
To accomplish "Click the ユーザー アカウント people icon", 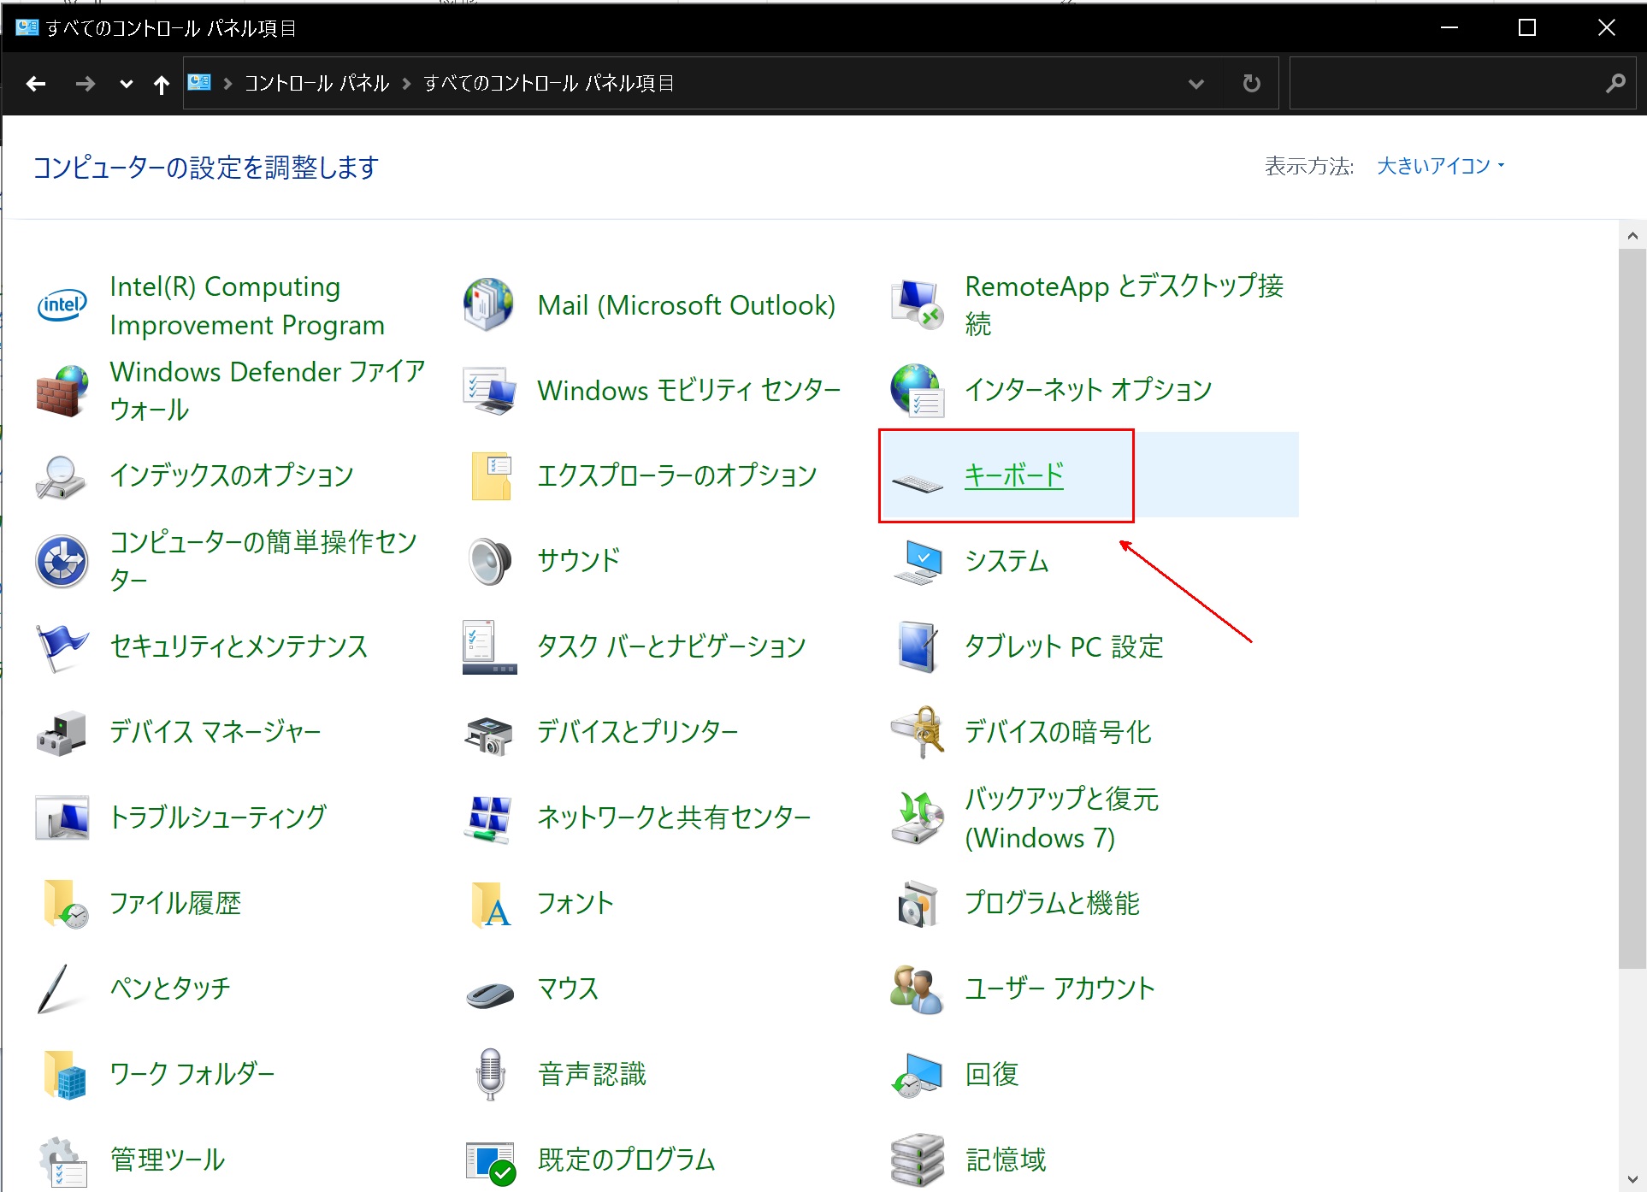I will 917,989.
